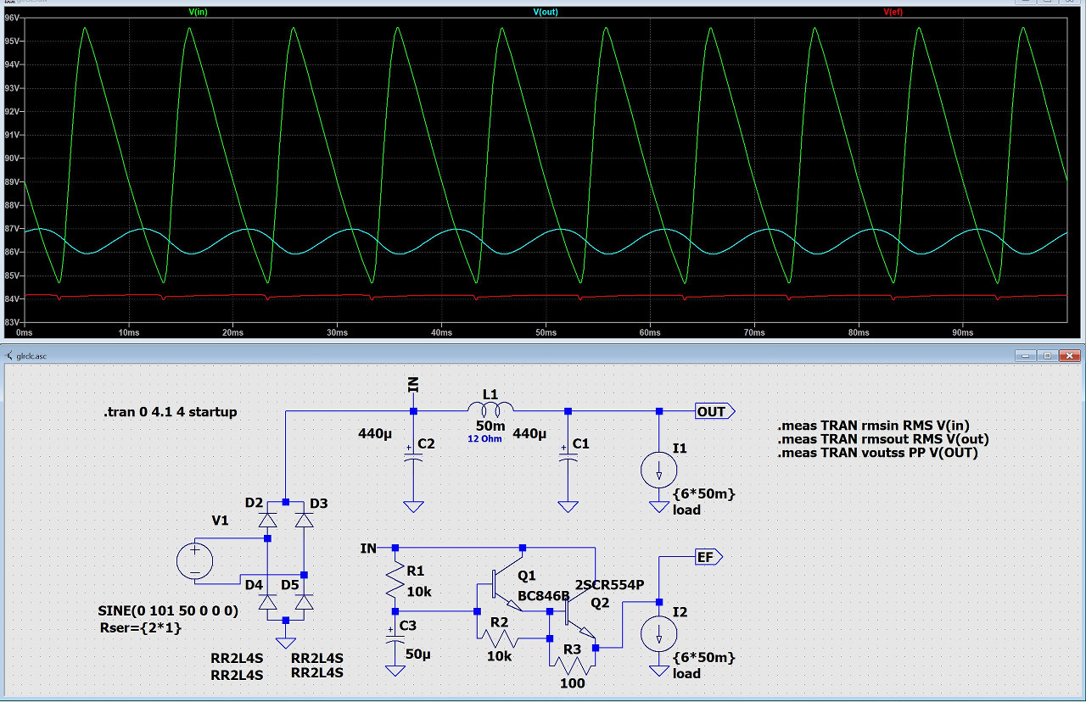Click the EF output port label
The height and width of the screenshot is (702, 1086).
tap(708, 557)
